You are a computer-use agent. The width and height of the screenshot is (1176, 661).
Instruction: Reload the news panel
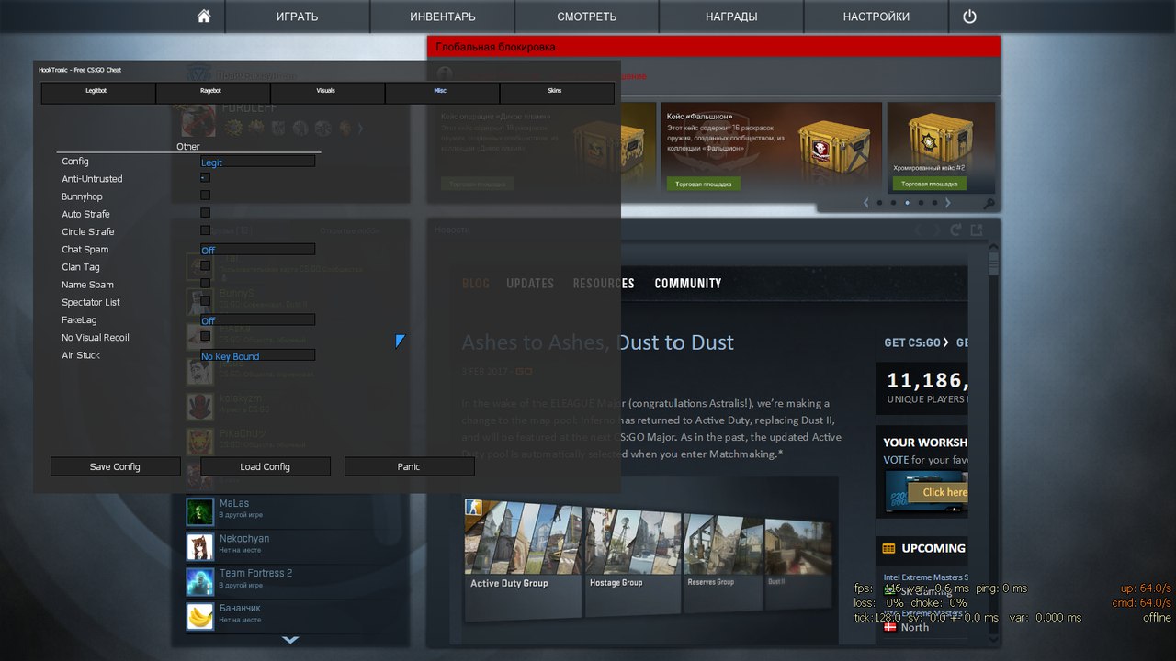[x=956, y=230]
